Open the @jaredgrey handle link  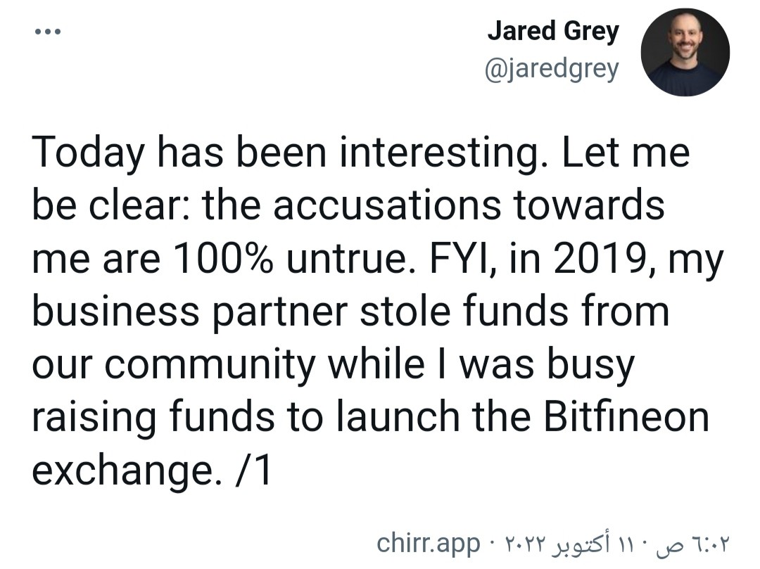click(x=552, y=69)
